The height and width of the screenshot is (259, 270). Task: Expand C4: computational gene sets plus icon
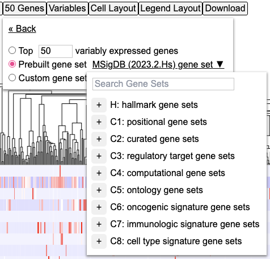tap(99, 173)
